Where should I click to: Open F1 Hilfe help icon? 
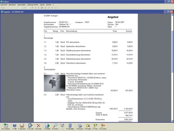(14, 126)
